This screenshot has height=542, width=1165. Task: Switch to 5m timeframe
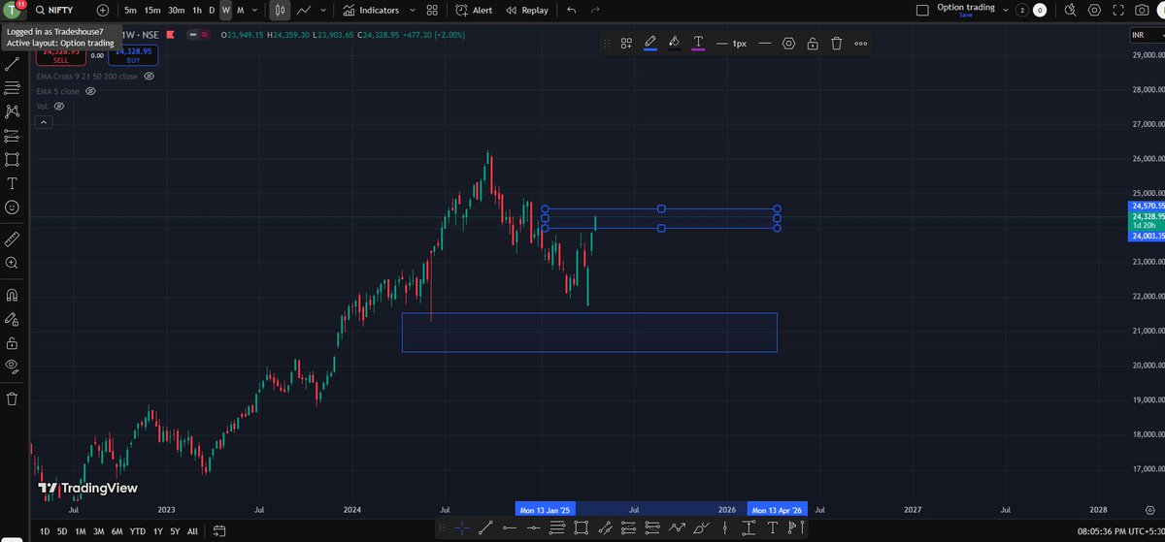tap(130, 10)
